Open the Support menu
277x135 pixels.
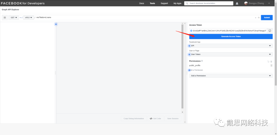[x=164, y=3]
